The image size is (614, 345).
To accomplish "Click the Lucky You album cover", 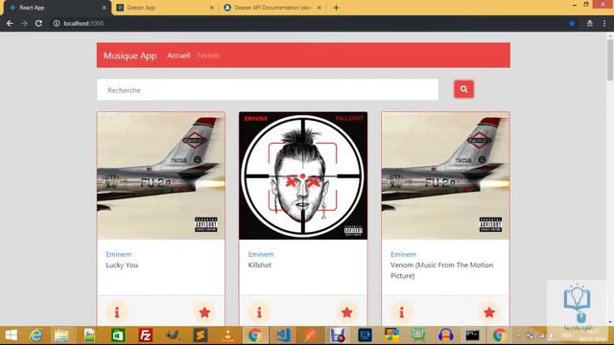I will (x=161, y=175).
